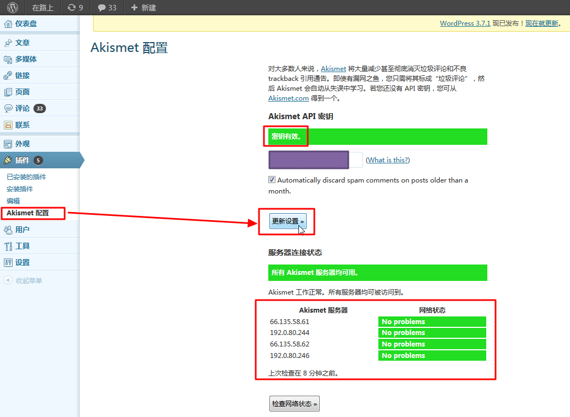Click the 联系 contact form icon
The height and width of the screenshot is (417, 570).
click(8, 125)
